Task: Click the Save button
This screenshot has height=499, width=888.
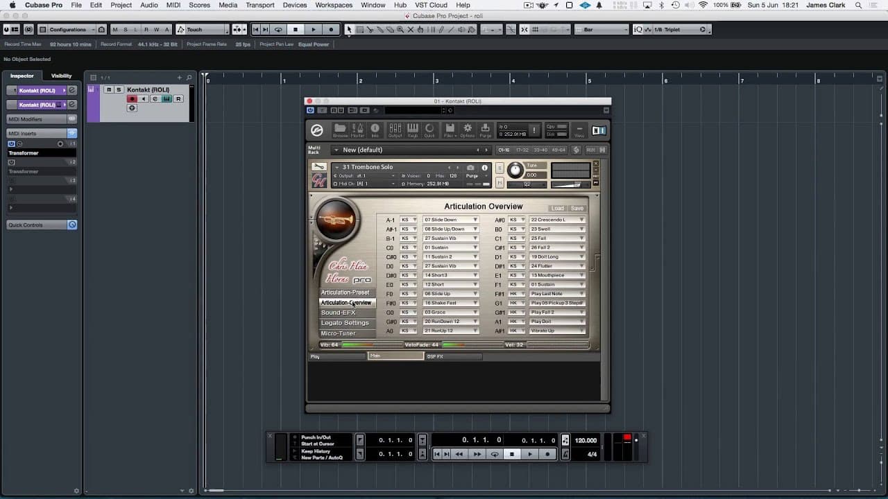Action: tap(577, 208)
